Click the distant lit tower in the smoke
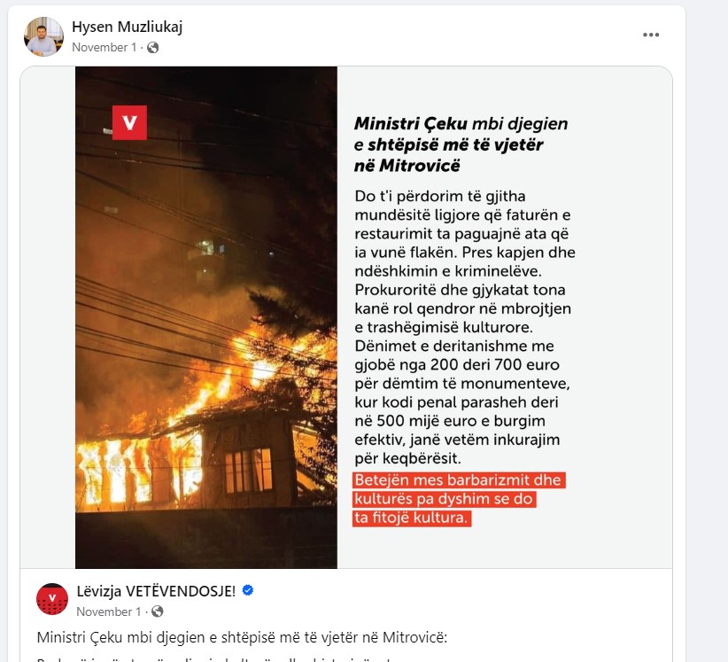 (x=206, y=261)
